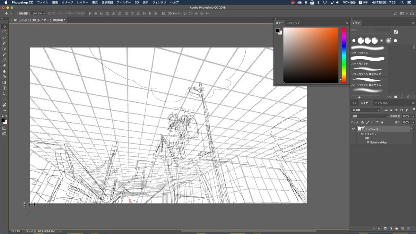Select the Path Selection arrow tool

click(x=5, y=94)
